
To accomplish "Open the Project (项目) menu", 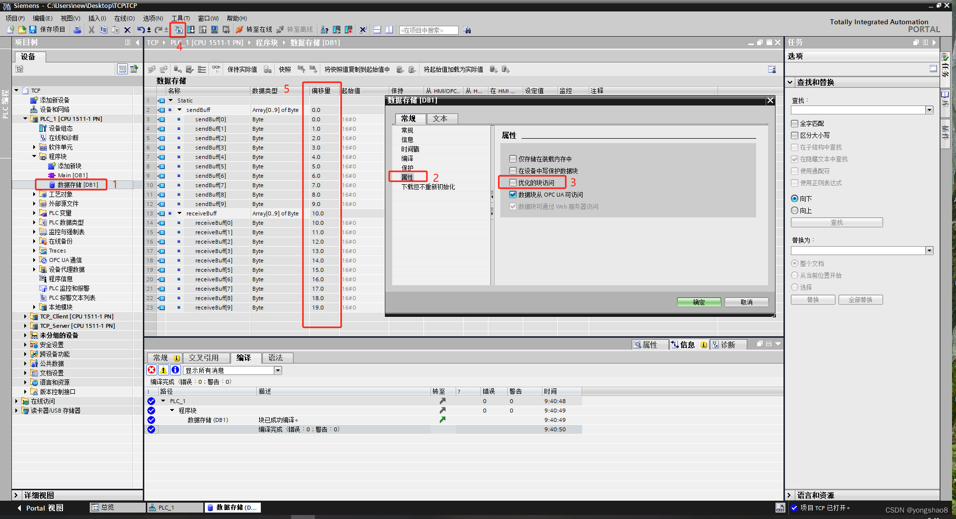I will 15,18.
